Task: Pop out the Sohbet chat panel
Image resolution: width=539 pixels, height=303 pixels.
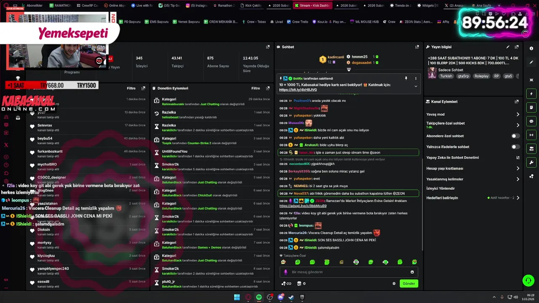Action: tap(417, 47)
